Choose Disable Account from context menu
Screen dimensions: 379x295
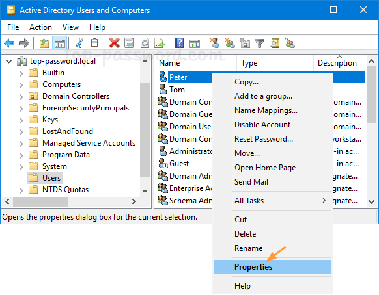272,125
